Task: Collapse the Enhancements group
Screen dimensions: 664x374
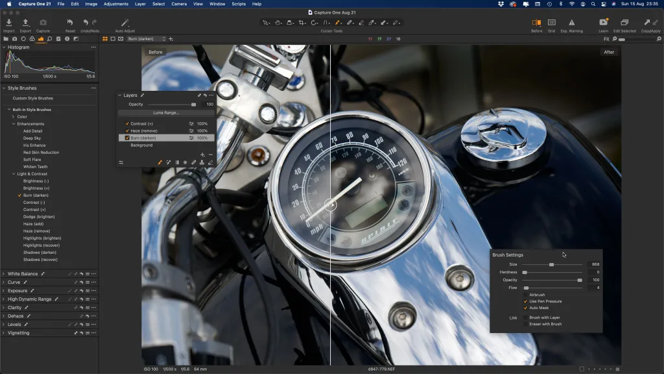Action: point(14,124)
